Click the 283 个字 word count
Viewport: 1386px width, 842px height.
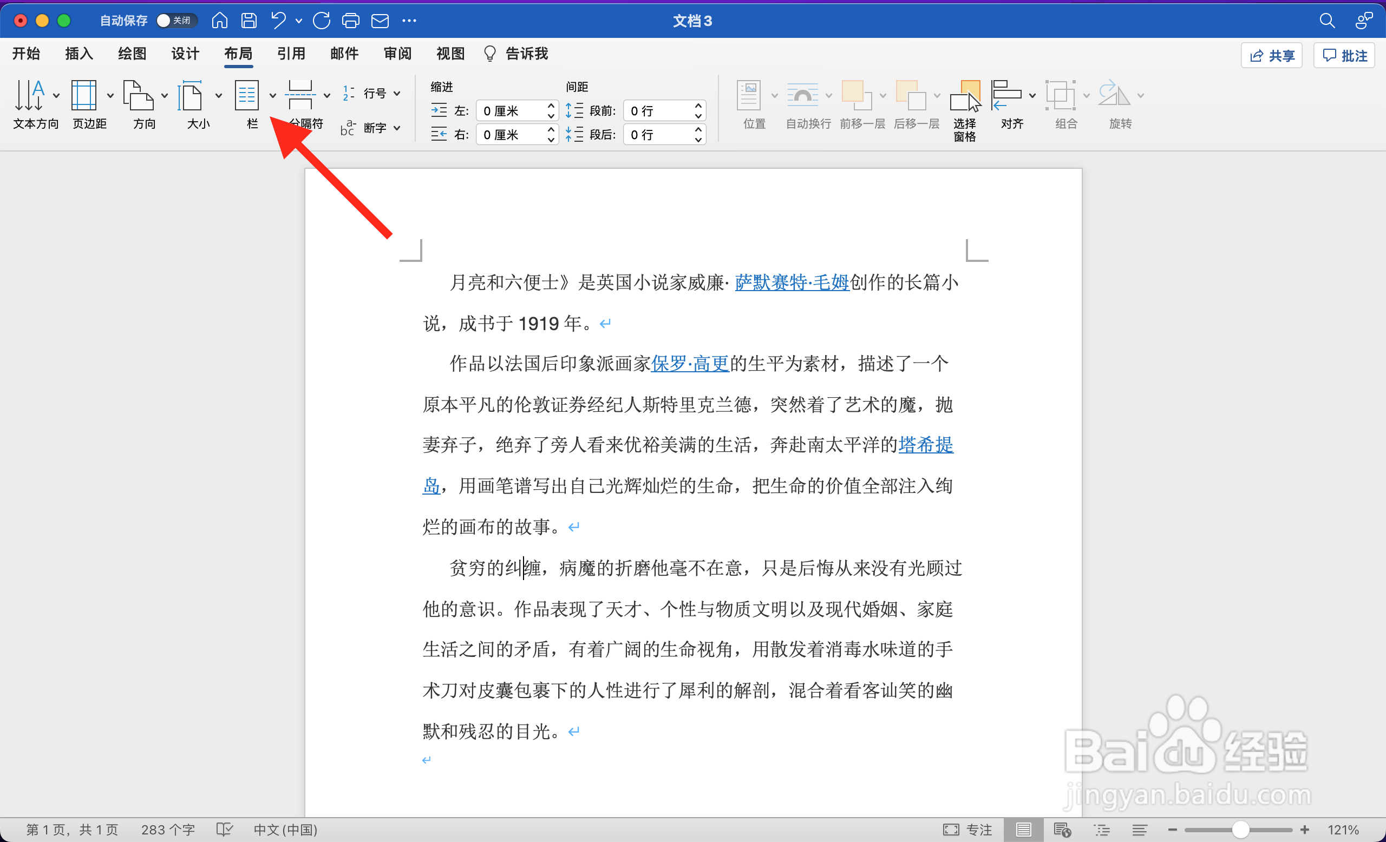tap(168, 830)
